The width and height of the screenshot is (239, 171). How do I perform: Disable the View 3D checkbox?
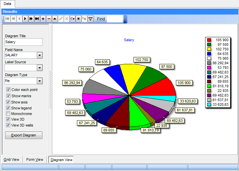8,119
